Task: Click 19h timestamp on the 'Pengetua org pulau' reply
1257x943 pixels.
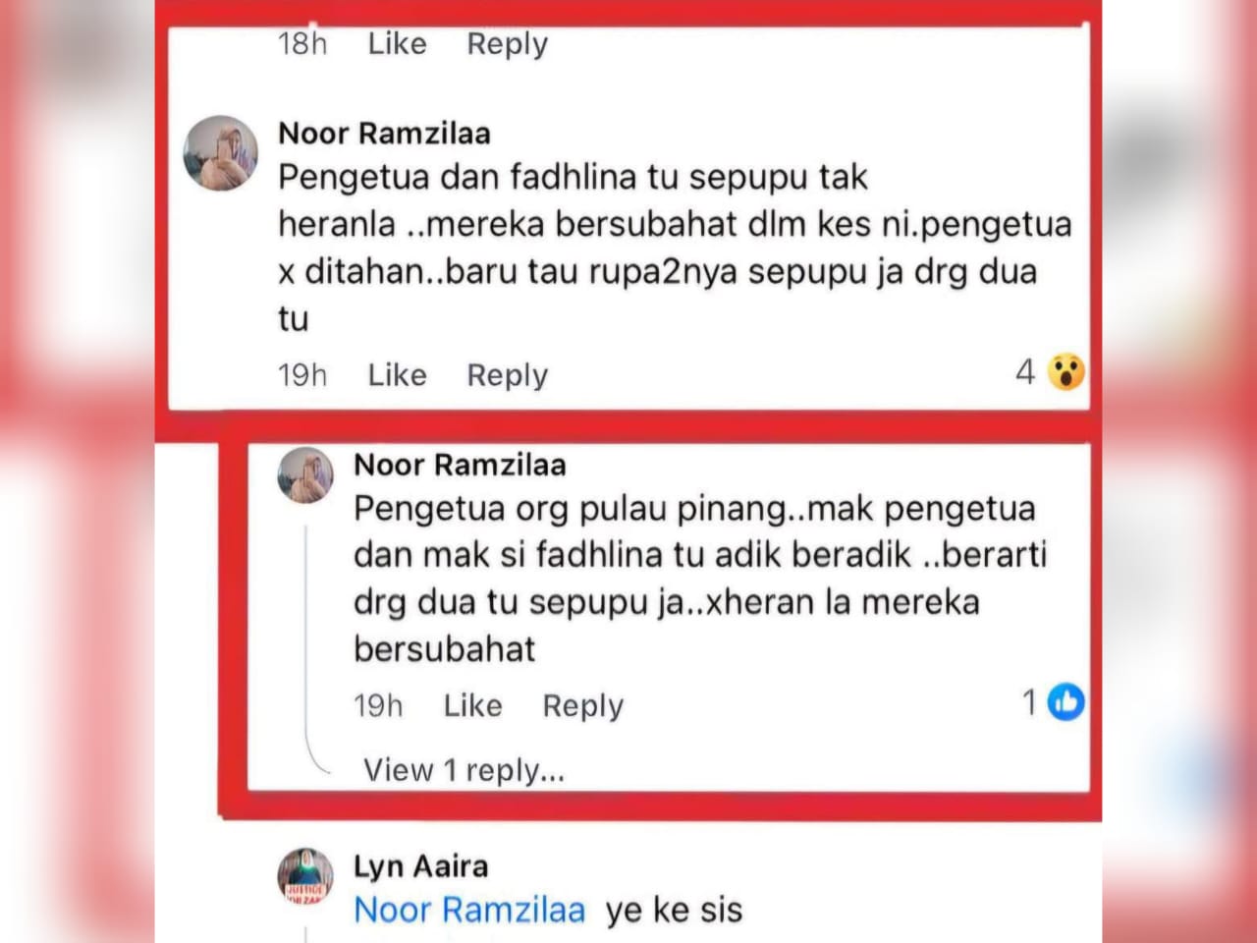Action: (x=378, y=705)
